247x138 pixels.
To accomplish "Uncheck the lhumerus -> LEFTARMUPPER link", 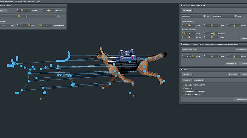I will pyautogui.click(x=184, y=91).
